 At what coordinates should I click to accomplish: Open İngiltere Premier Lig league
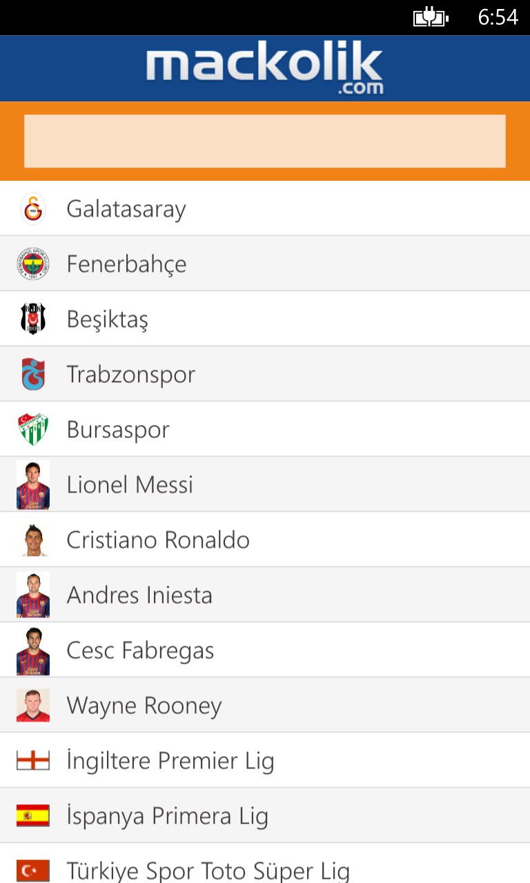pos(170,761)
